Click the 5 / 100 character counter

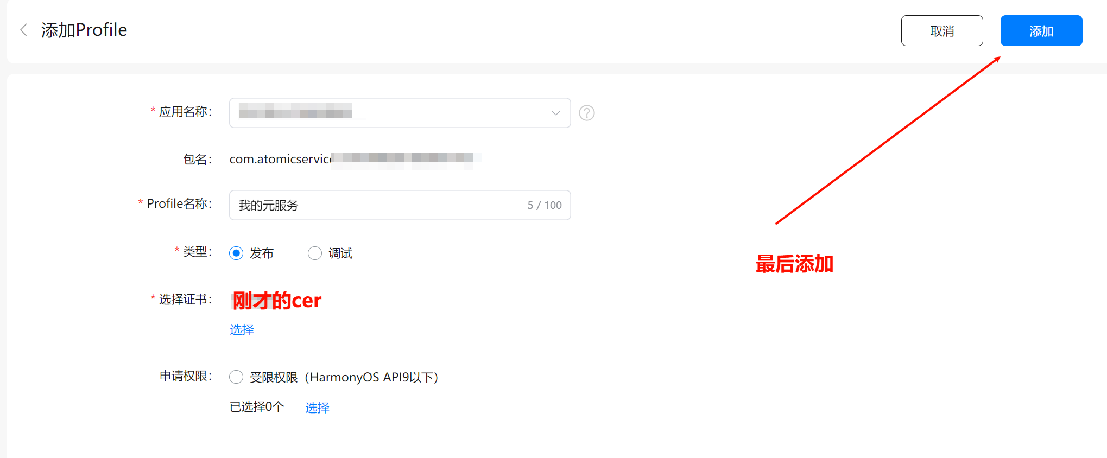(545, 205)
